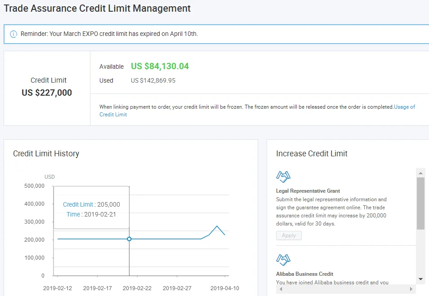Viewport: 429px width, 296px height.
Task: Click the peak of the credit limit chart line
Action: (x=217, y=226)
